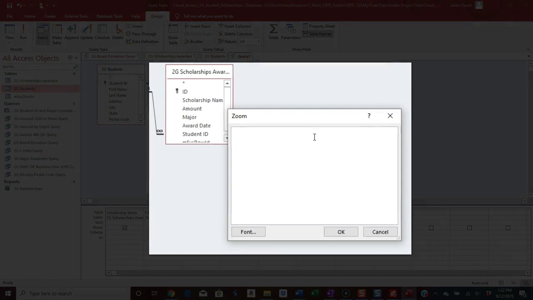The width and height of the screenshot is (533, 300).
Task: Click the navigation pane Search box
Action: tap(37, 67)
